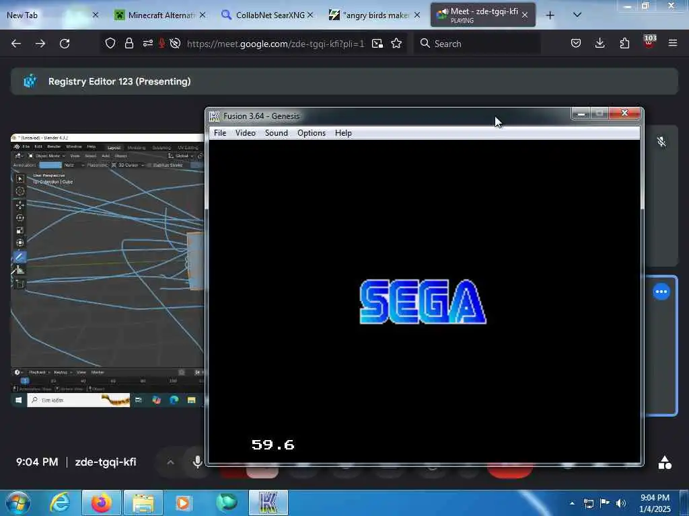Select Blender's Measure tool in shared screen
The width and height of the screenshot is (689, 516).
pyautogui.click(x=20, y=270)
